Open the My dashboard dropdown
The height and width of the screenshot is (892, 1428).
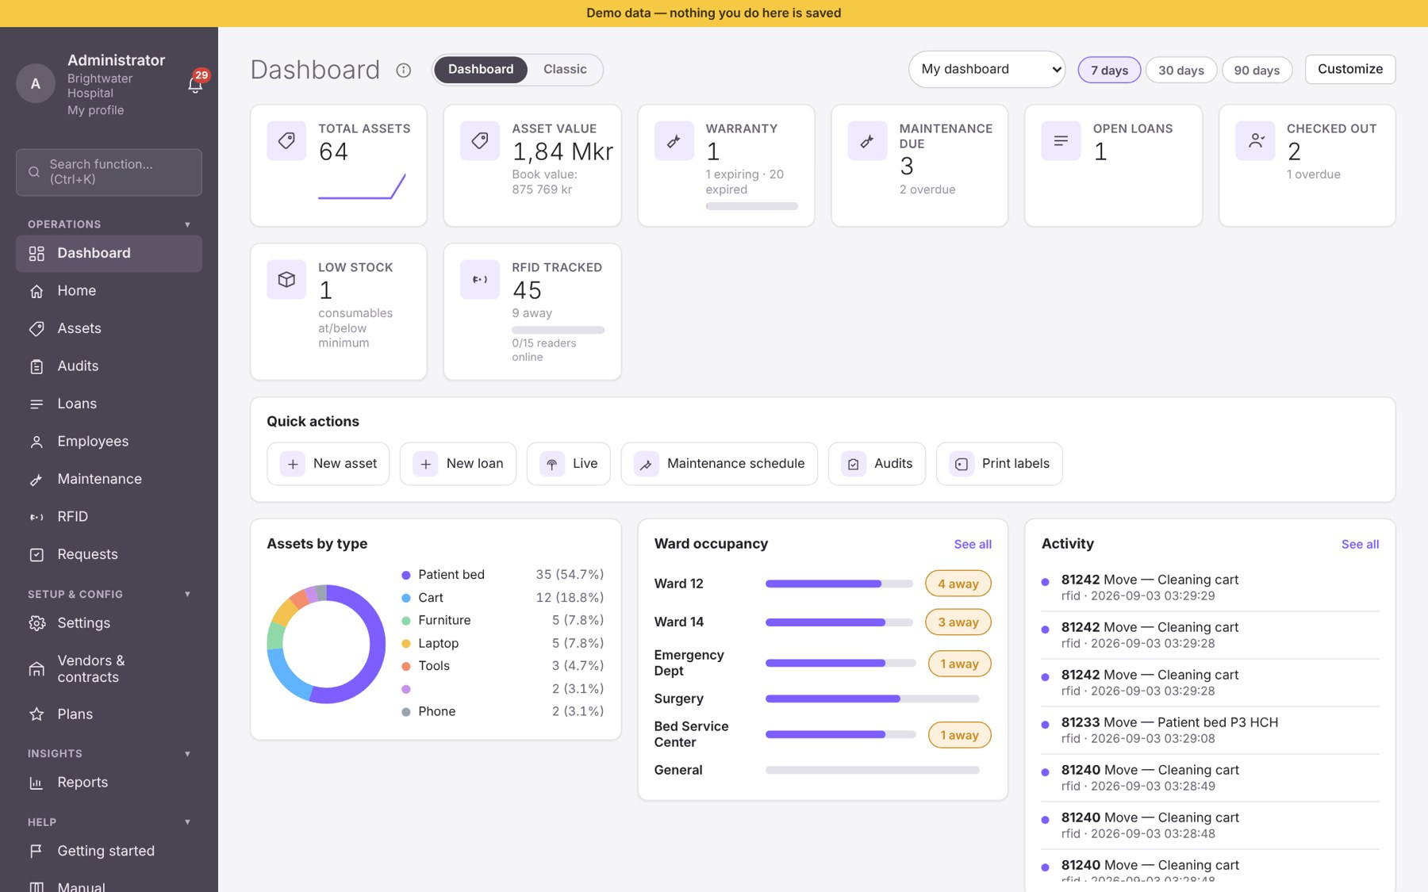click(986, 69)
